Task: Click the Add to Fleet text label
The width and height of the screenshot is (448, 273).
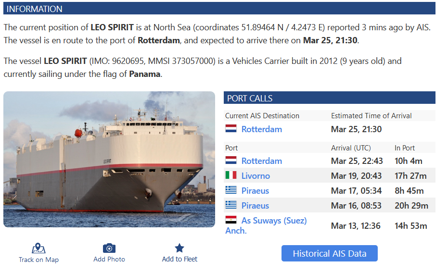Action: tap(179, 259)
